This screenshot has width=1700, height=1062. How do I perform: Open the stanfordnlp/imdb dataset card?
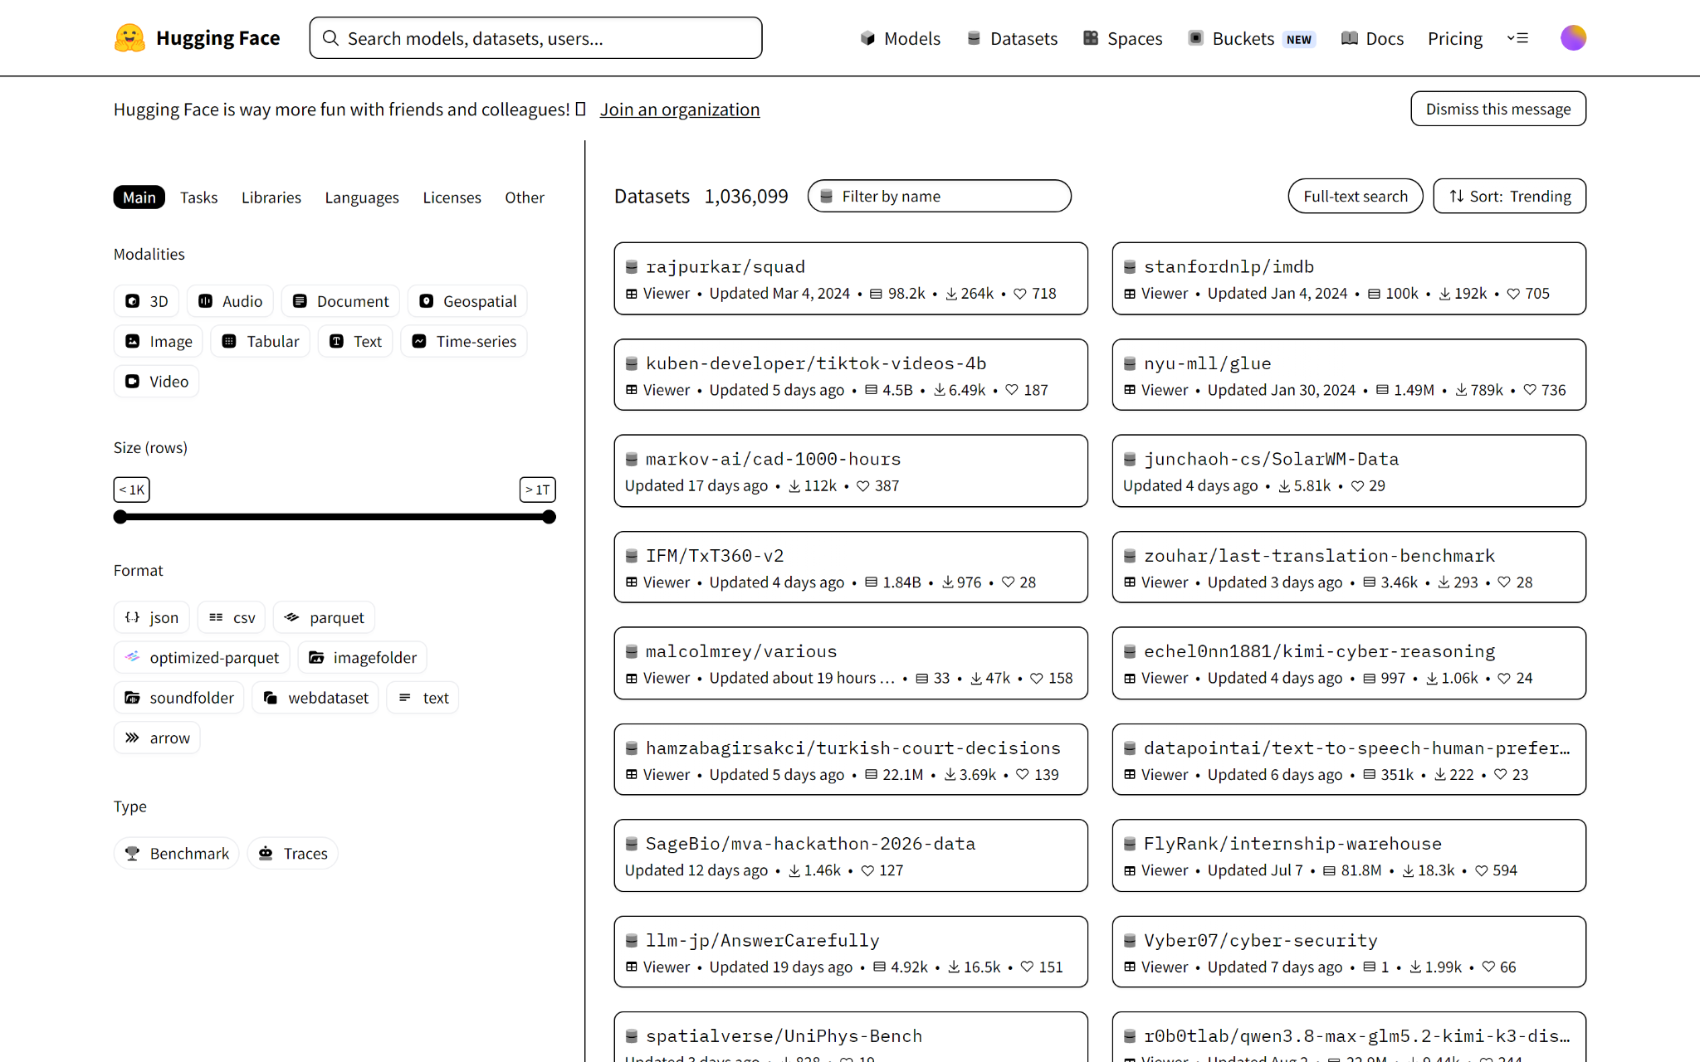[x=1349, y=279]
